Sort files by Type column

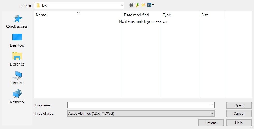point(180,15)
